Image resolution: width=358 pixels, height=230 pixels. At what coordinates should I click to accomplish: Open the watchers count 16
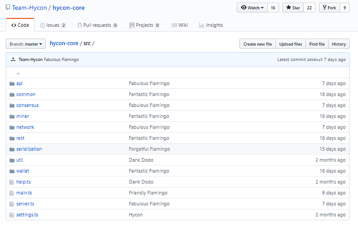tap(273, 8)
